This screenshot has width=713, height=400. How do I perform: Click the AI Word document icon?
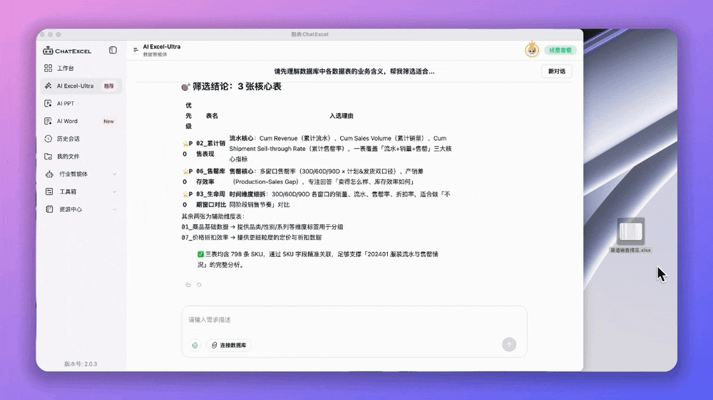click(48, 121)
